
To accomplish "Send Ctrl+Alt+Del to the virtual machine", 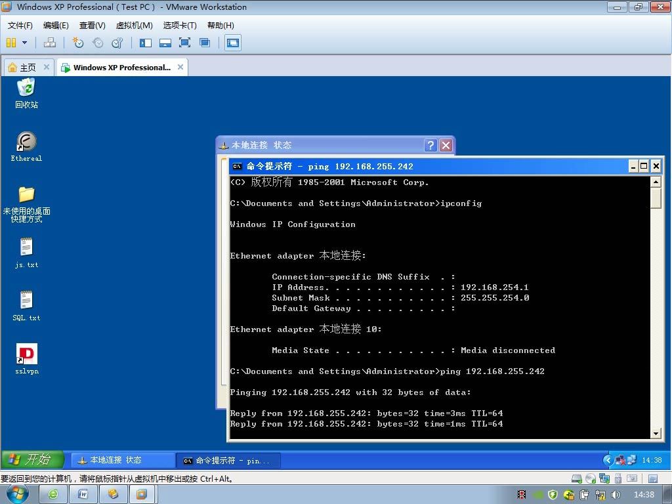I will tap(50, 43).
